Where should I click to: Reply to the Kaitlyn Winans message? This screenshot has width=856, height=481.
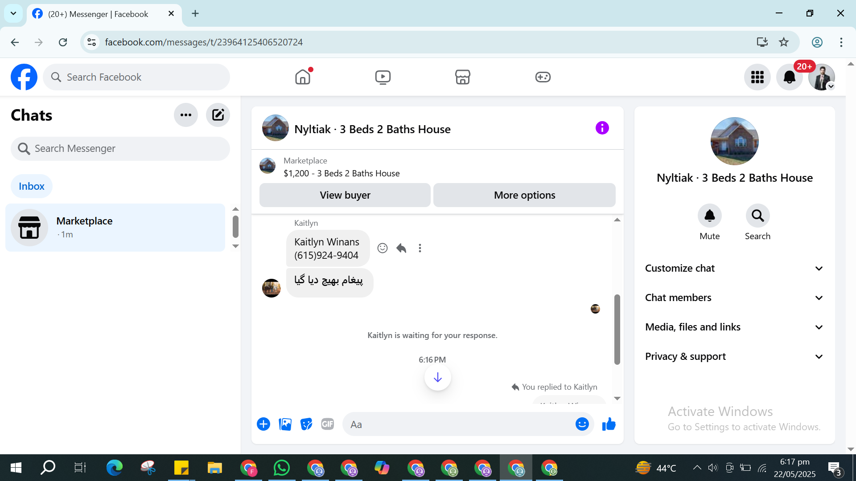(401, 248)
